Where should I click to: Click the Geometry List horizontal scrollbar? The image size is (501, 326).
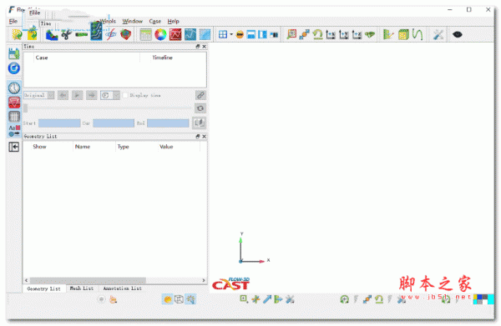[88, 280]
